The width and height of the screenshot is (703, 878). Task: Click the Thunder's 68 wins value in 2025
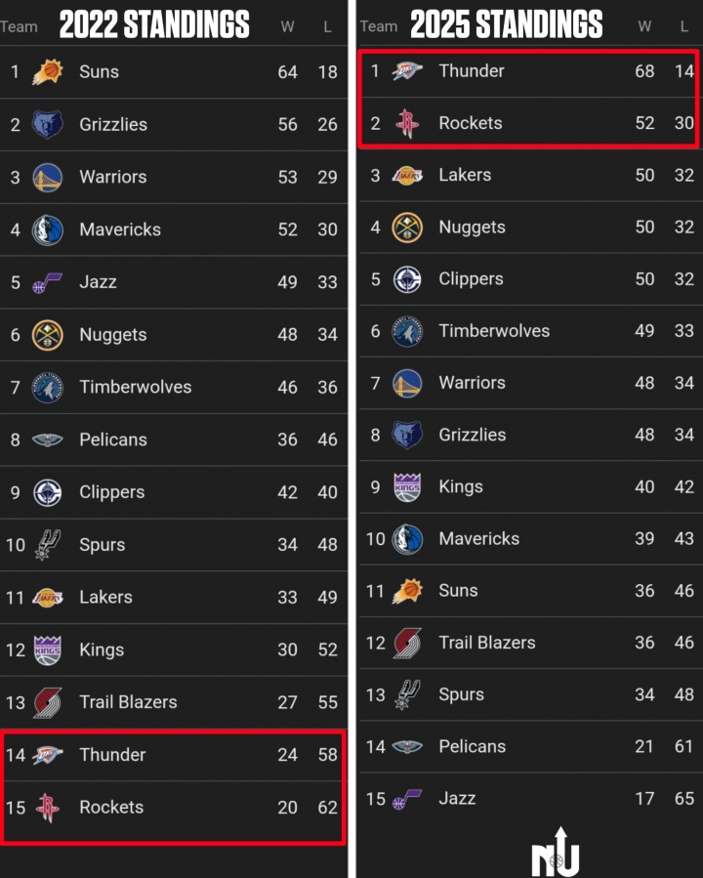644,71
